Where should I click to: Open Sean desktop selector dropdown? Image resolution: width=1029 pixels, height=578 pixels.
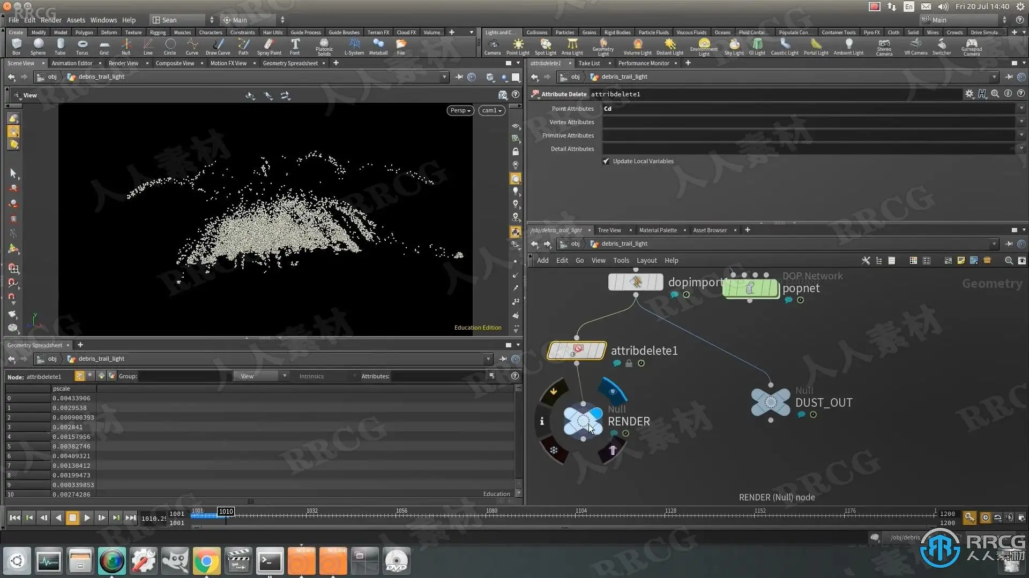coord(183,20)
